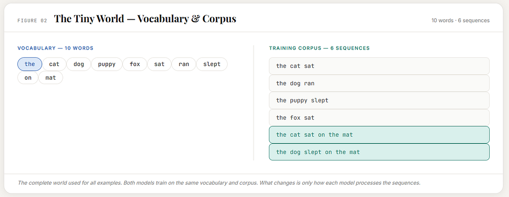
Task: Select the 'on' word chip
Action: coord(28,78)
